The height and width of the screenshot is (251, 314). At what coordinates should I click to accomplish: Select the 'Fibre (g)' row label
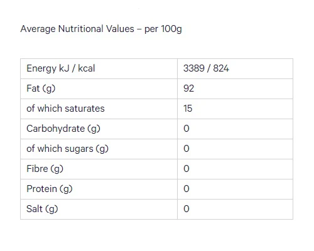(45, 169)
